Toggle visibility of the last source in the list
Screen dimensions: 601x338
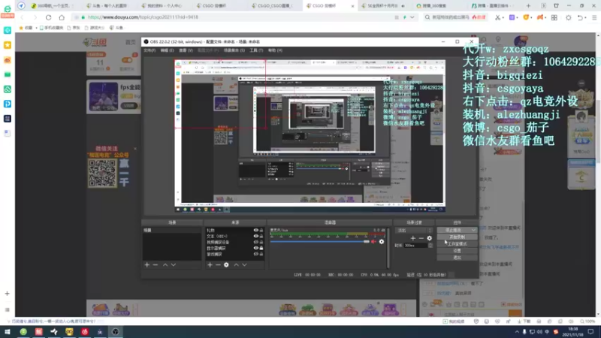255,254
